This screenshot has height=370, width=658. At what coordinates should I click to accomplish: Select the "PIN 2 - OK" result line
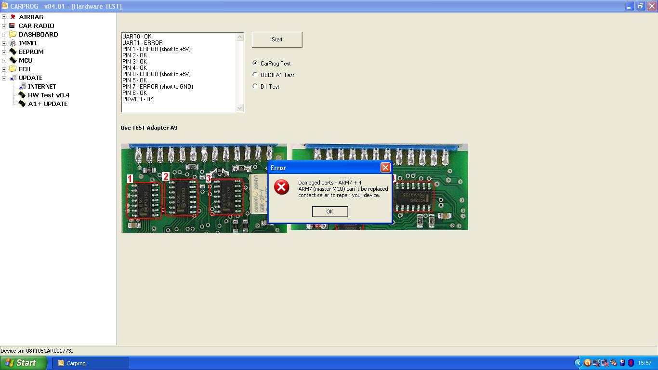(x=135, y=55)
